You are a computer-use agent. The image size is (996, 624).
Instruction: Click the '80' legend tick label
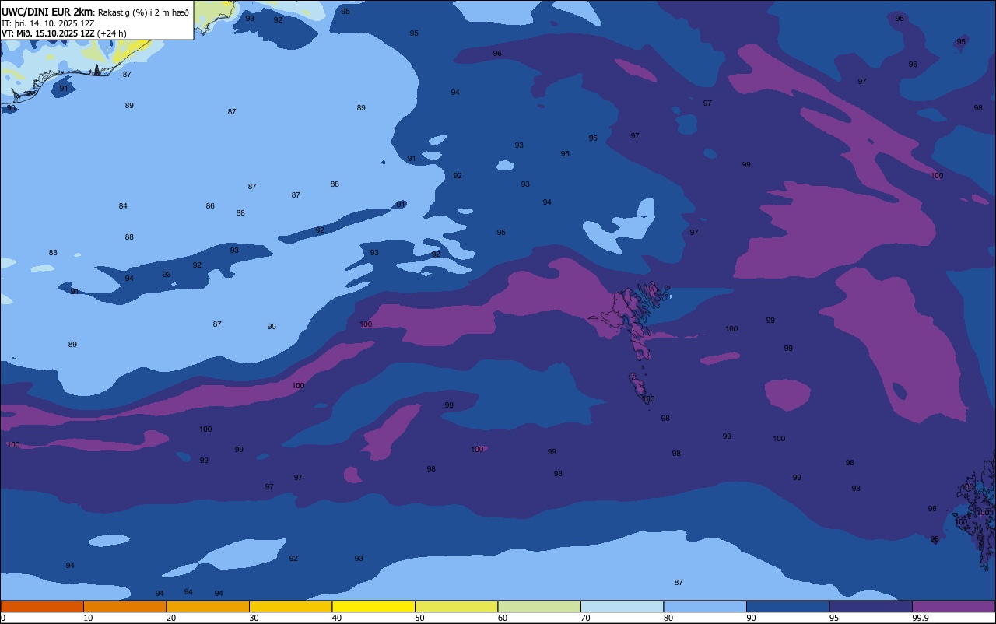click(668, 618)
